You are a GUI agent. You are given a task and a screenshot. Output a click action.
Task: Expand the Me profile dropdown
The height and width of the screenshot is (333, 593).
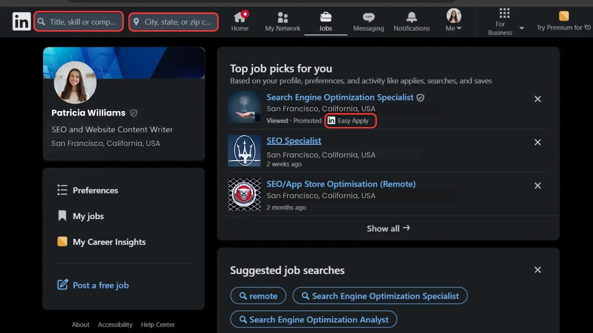tap(454, 21)
